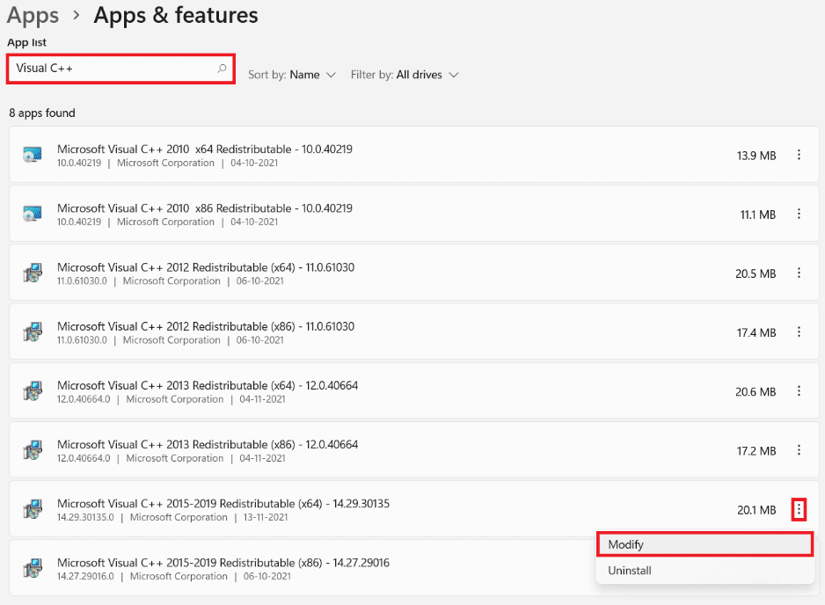Open more options for Visual C++ 2010 x86
Screen dimensions: 825x605
coord(799,214)
